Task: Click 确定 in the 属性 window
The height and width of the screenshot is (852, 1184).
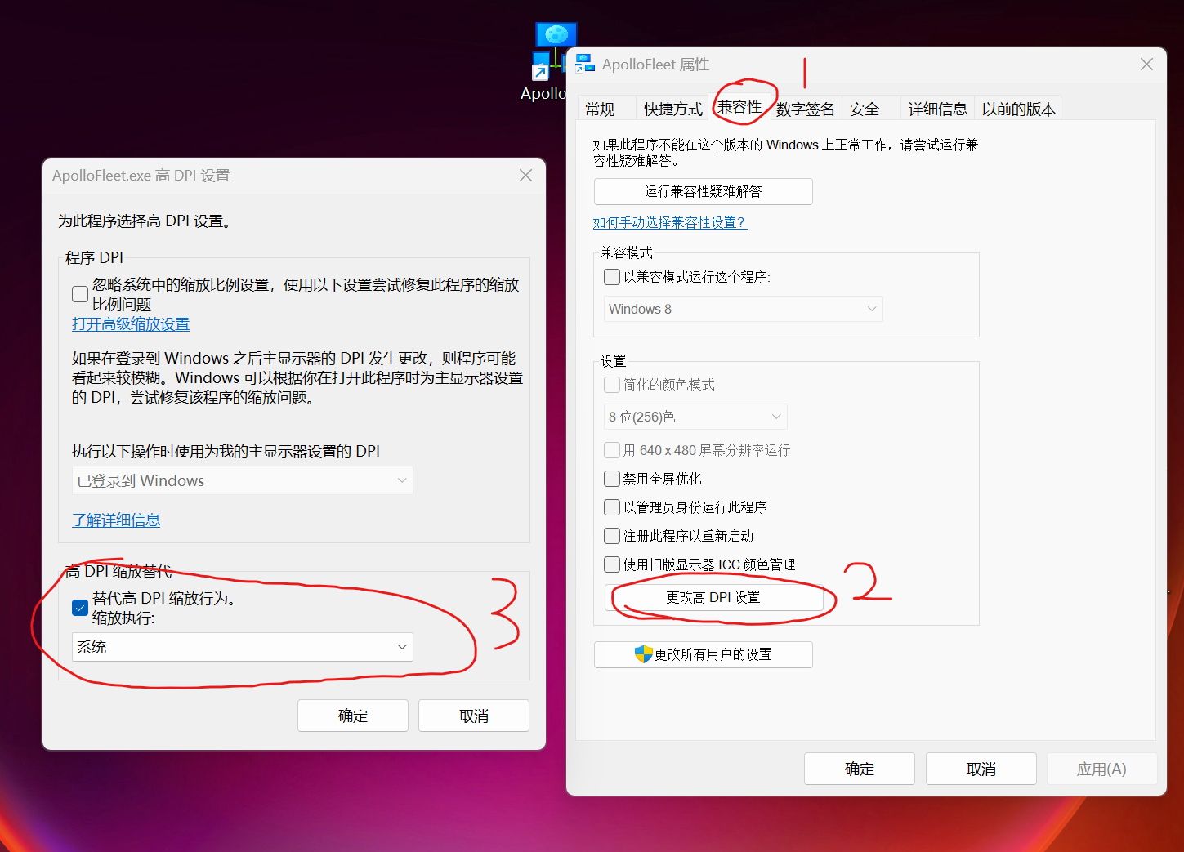Action: [x=859, y=769]
